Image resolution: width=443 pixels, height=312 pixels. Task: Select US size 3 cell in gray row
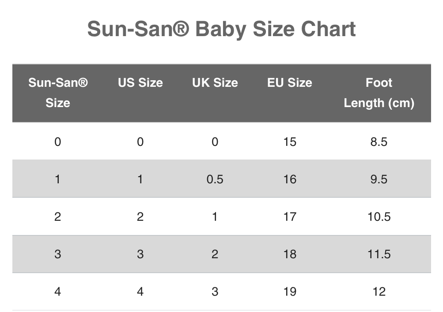tap(140, 254)
